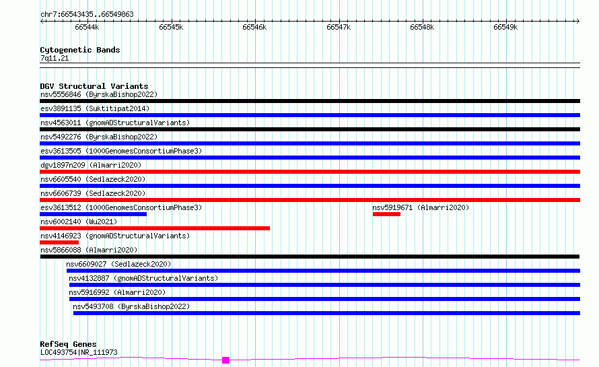The image size is (599, 367).
Task: Select the short blue bar under esv3613512
Action: (93, 214)
